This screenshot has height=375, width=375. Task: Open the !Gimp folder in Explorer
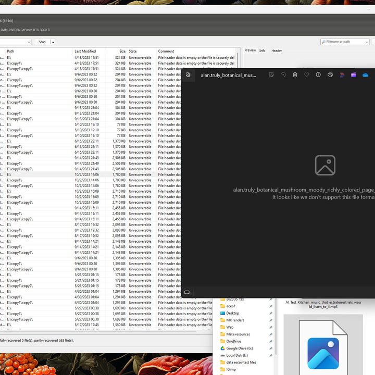[228, 369]
